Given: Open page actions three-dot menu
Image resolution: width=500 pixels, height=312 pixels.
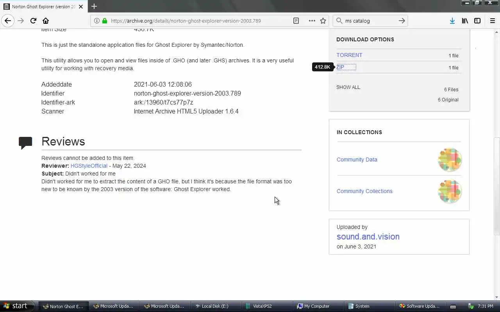Looking at the screenshot, I should coord(312,21).
